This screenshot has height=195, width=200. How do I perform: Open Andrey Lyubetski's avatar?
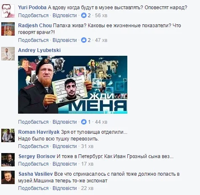pyautogui.click(x=8, y=54)
